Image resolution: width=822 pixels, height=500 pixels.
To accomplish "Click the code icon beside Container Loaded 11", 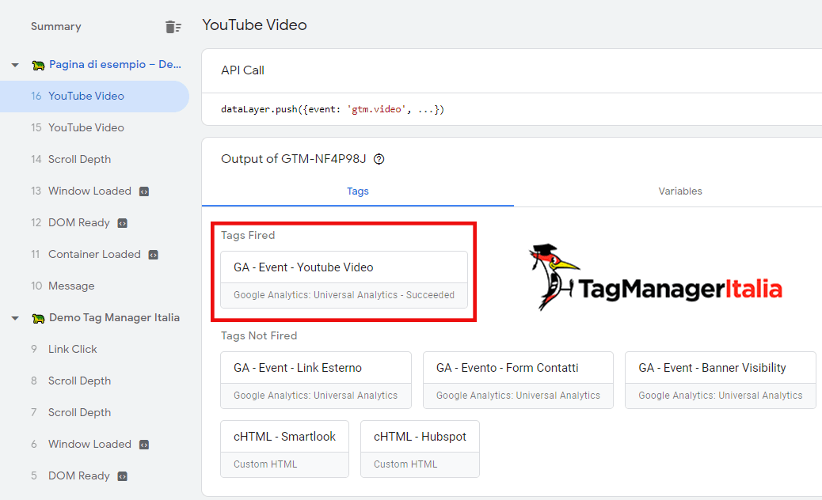I will [153, 255].
